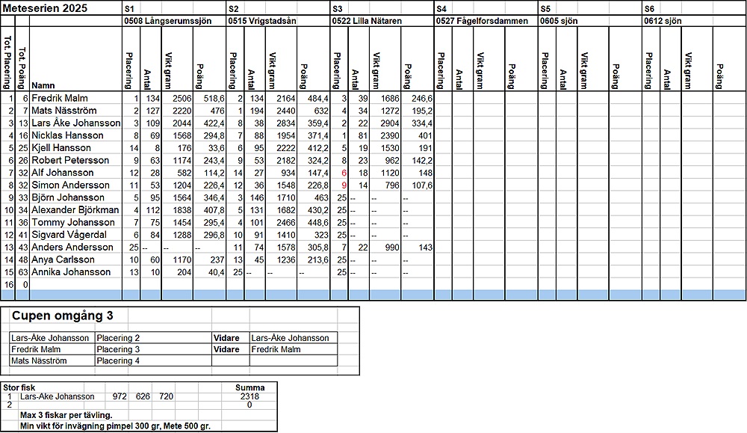The width and height of the screenshot is (747, 433).
Task: Click the blue shaded row under the standings
Action: click(x=373, y=295)
